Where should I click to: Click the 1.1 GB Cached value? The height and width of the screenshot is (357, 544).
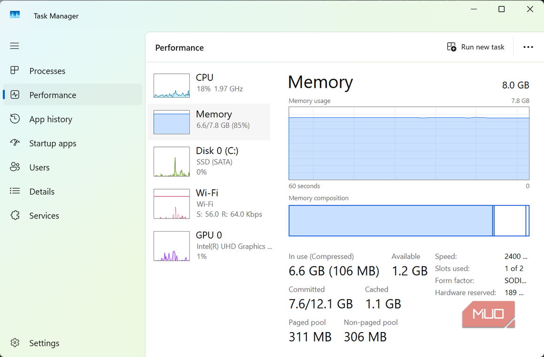[x=383, y=304]
